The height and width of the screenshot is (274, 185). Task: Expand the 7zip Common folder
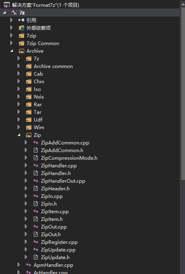pos(12,43)
